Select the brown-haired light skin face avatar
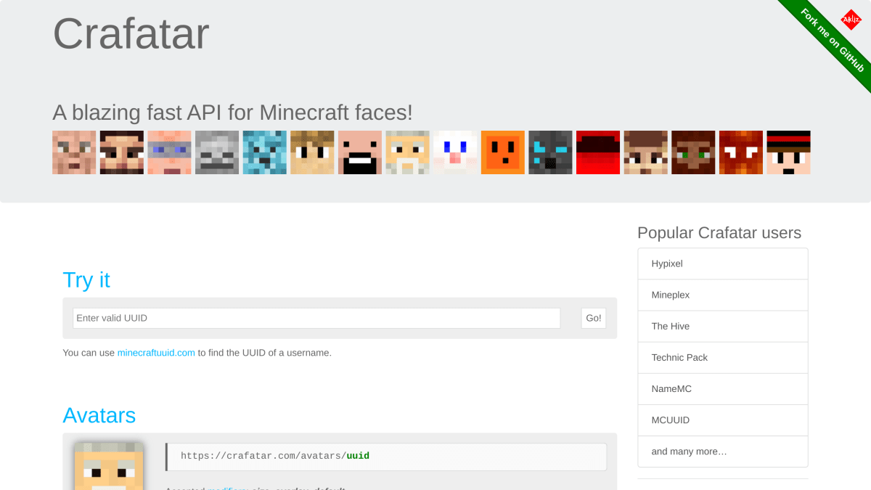Viewport: 871px width, 490px height. 646,152
